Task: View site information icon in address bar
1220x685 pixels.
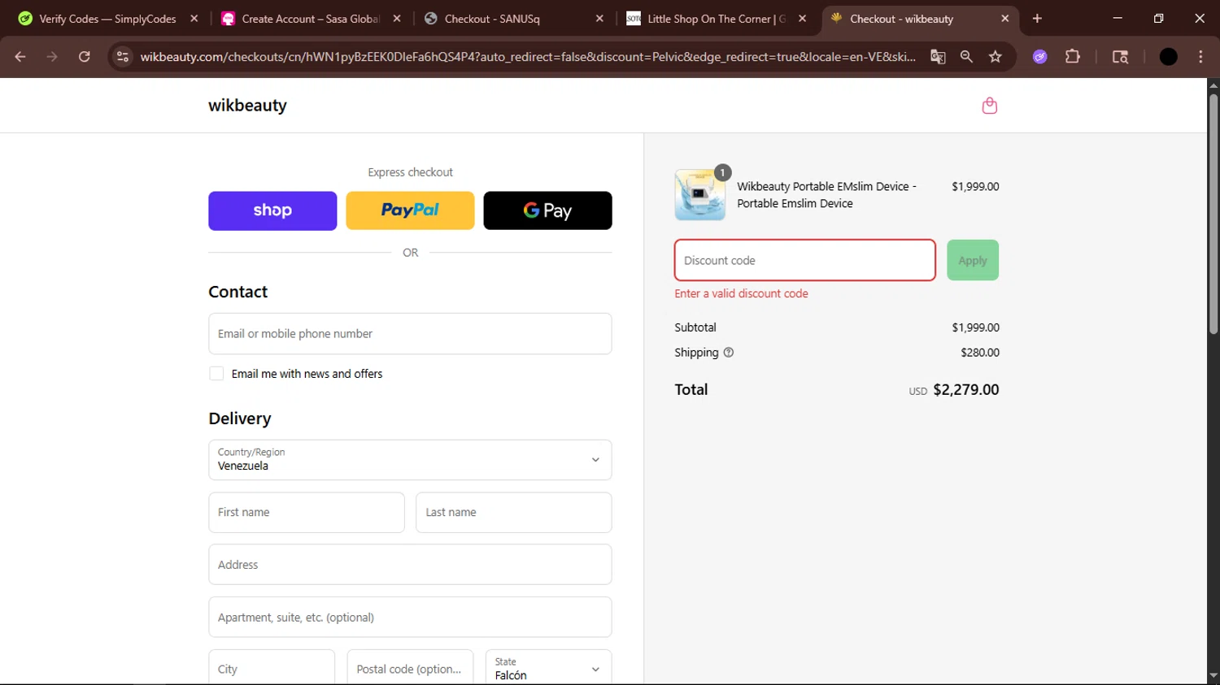Action: click(x=123, y=57)
